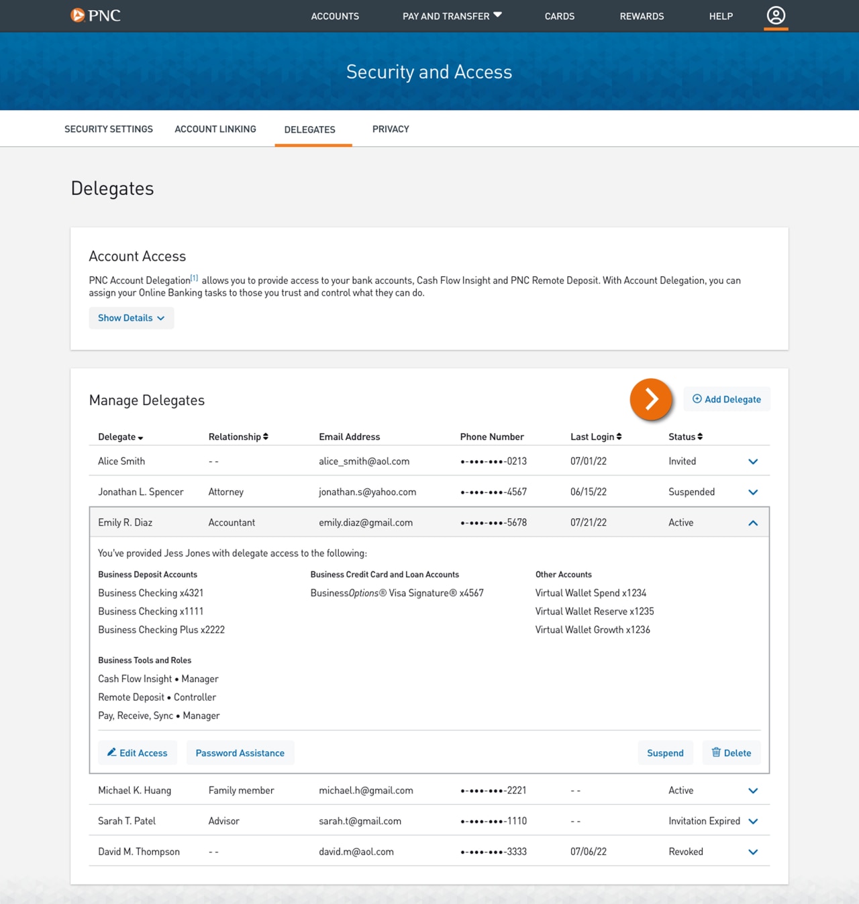859x904 pixels.
Task: Click the sort icon beside Last Login header
Action: coord(619,436)
